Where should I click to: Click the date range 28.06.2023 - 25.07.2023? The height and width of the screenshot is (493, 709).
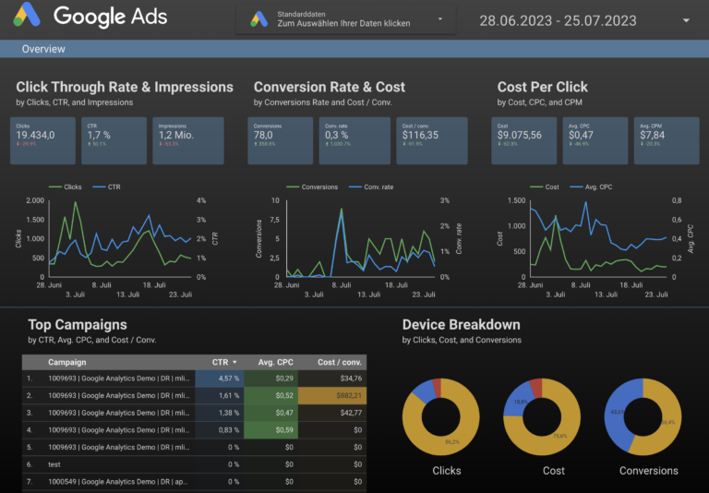point(558,20)
